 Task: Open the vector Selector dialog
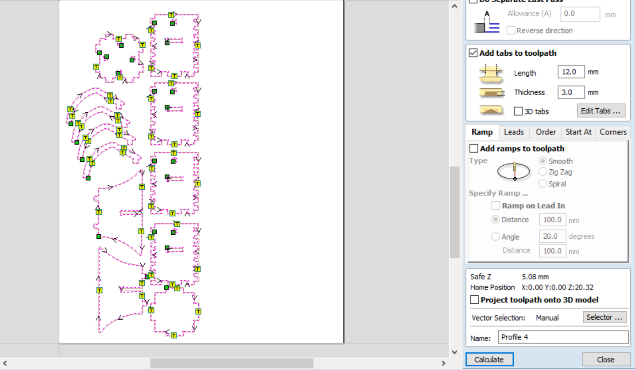click(x=604, y=317)
